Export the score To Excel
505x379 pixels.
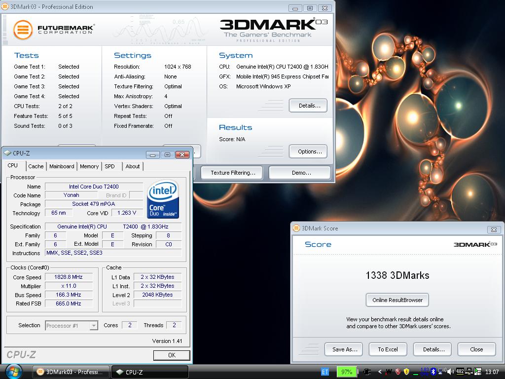pyautogui.click(x=388, y=349)
